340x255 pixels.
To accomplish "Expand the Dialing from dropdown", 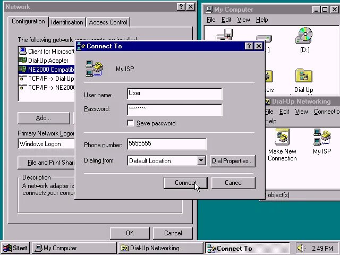I will 201,160.
